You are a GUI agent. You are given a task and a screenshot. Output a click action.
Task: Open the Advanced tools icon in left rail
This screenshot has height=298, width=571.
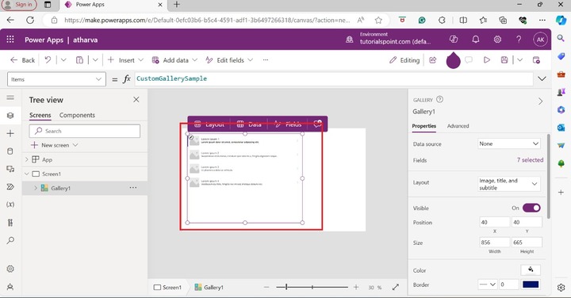point(10,223)
